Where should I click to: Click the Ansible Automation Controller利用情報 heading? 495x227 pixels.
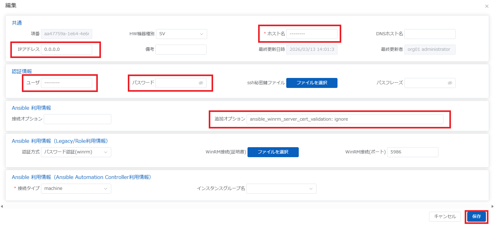82,177
